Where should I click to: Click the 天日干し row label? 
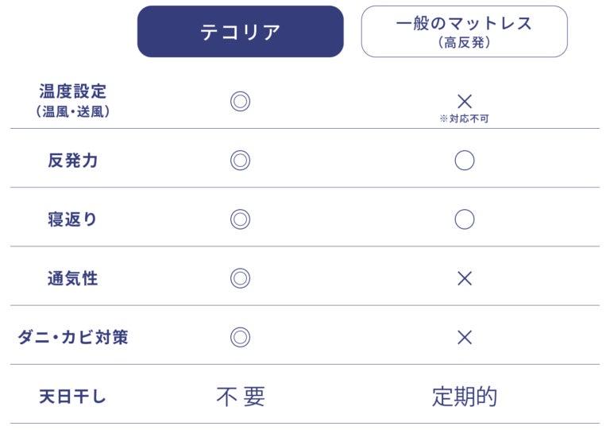coord(72,396)
